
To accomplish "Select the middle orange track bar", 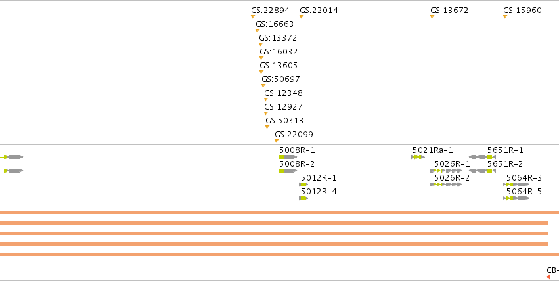I will (274, 234).
